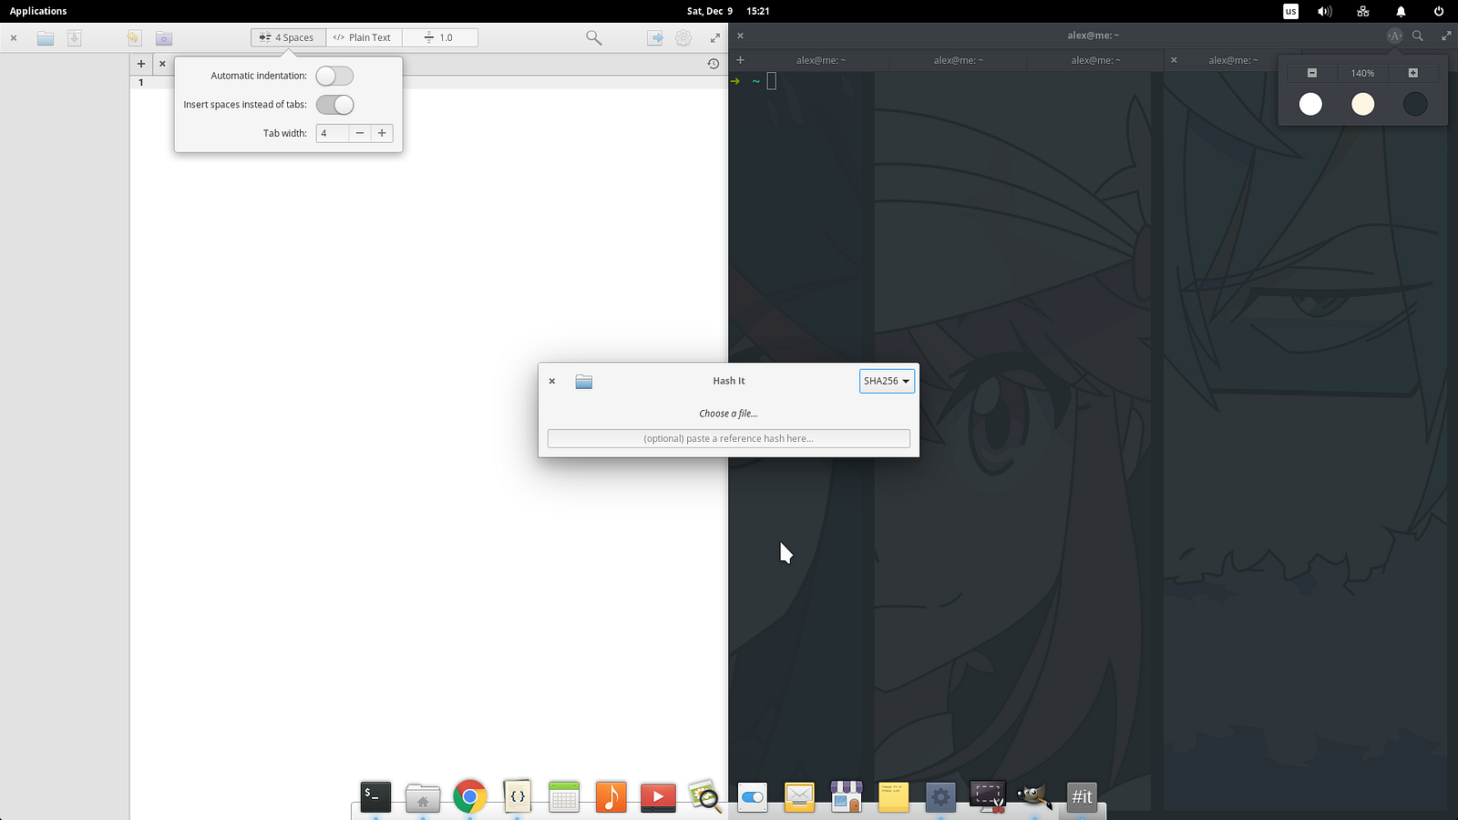Open the find magnifier in Code editor
This screenshot has width=1458, height=820.
tap(594, 37)
